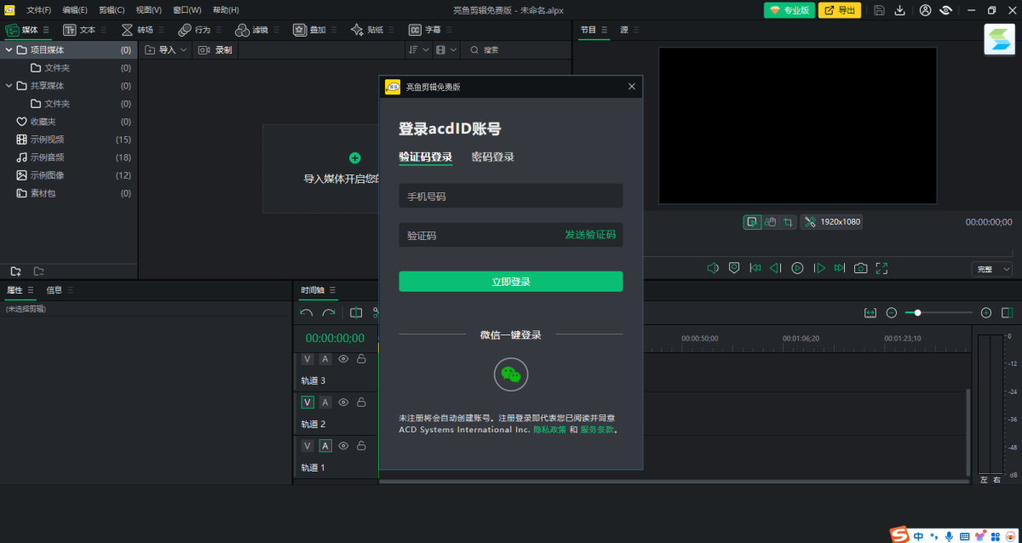Click the yellow 导出 button
The height and width of the screenshot is (543, 1022).
[x=839, y=10]
